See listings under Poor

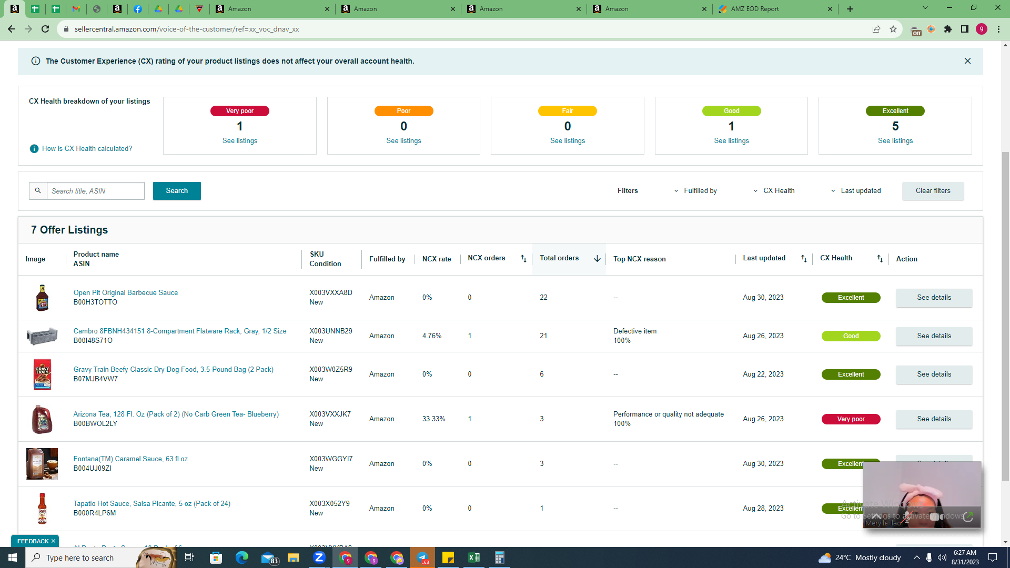point(403,141)
